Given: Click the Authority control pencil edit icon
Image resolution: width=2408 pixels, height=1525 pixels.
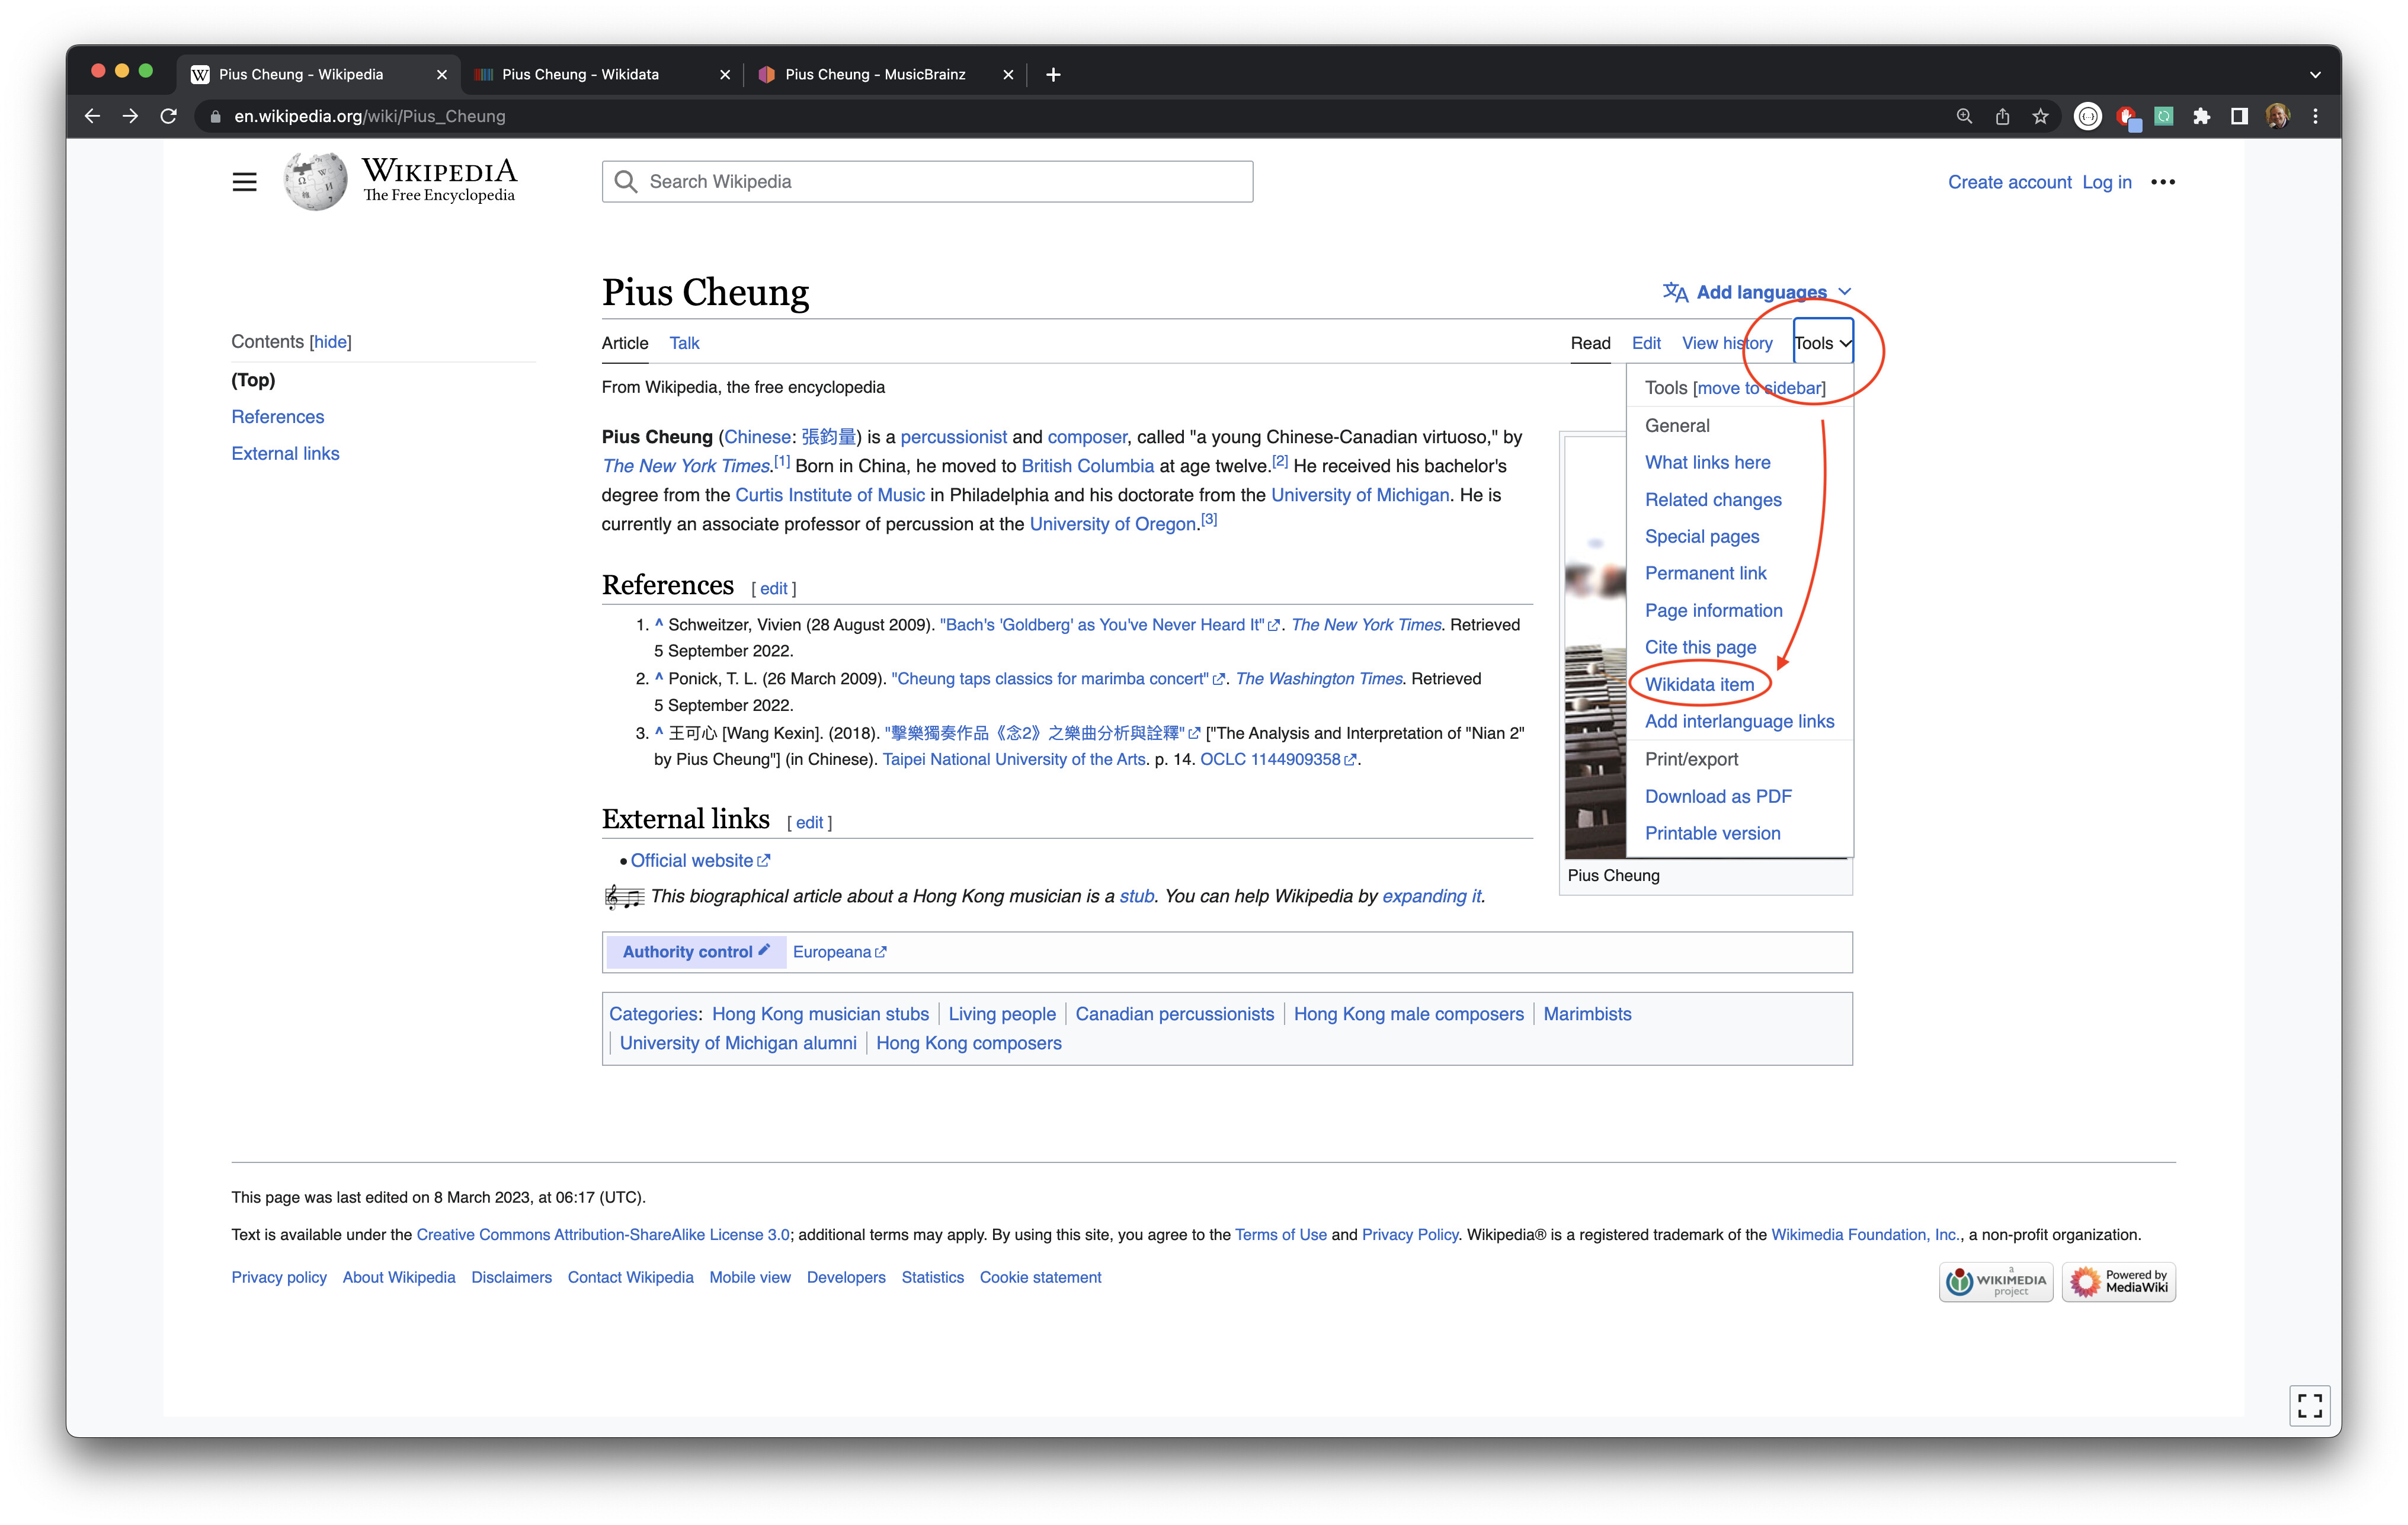Looking at the screenshot, I should [x=764, y=950].
